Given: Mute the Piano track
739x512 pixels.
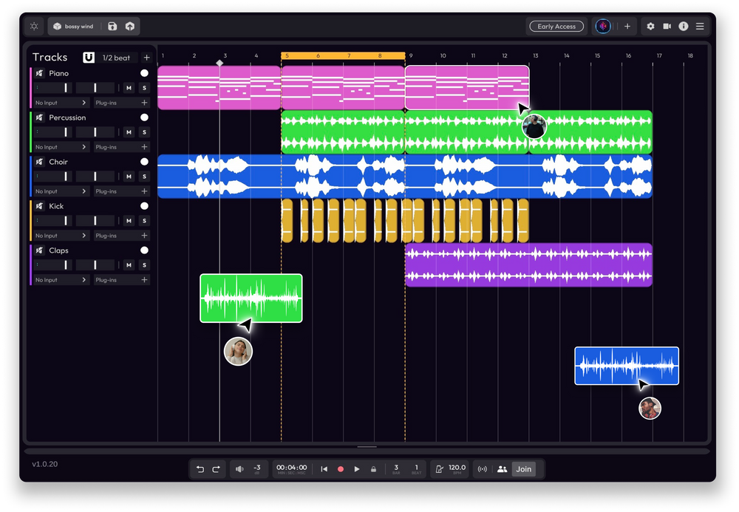Looking at the screenshot, I should click(x=129, y=88).
